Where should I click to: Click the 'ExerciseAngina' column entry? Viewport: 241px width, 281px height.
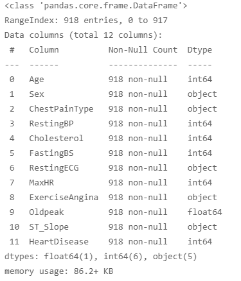pyautogui.click(x=64, y=198)
